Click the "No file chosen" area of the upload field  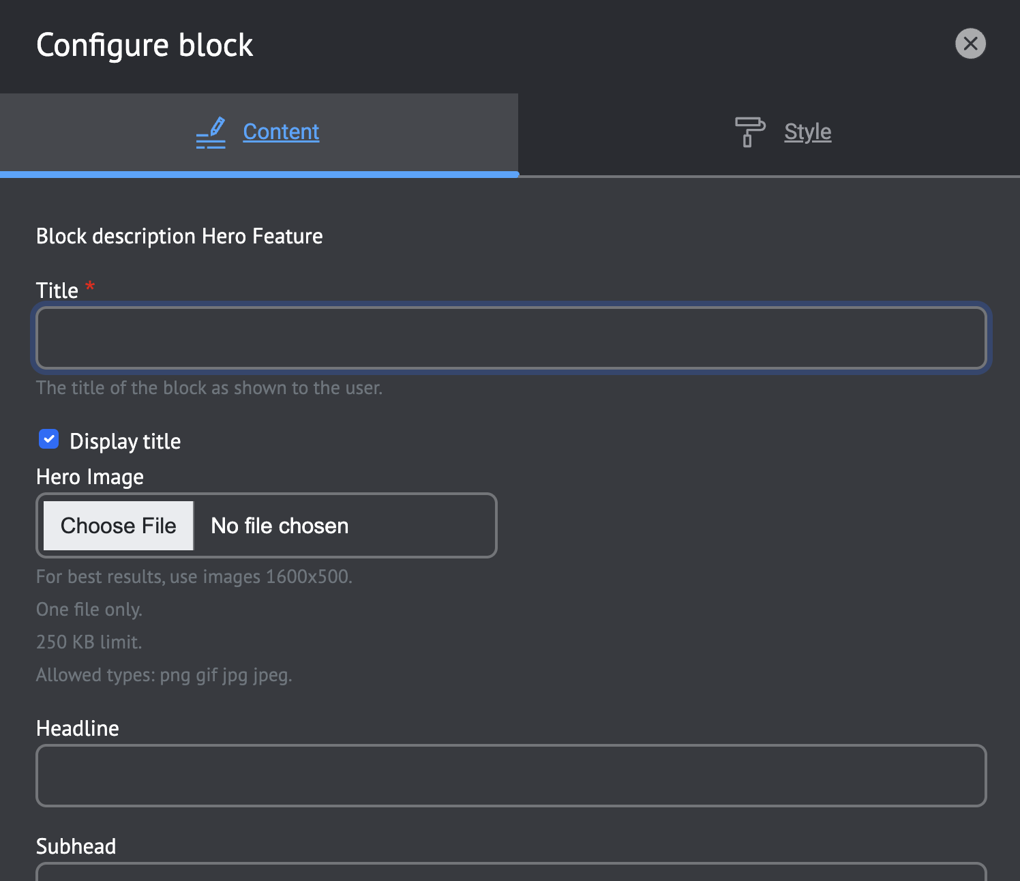[279, 525]
